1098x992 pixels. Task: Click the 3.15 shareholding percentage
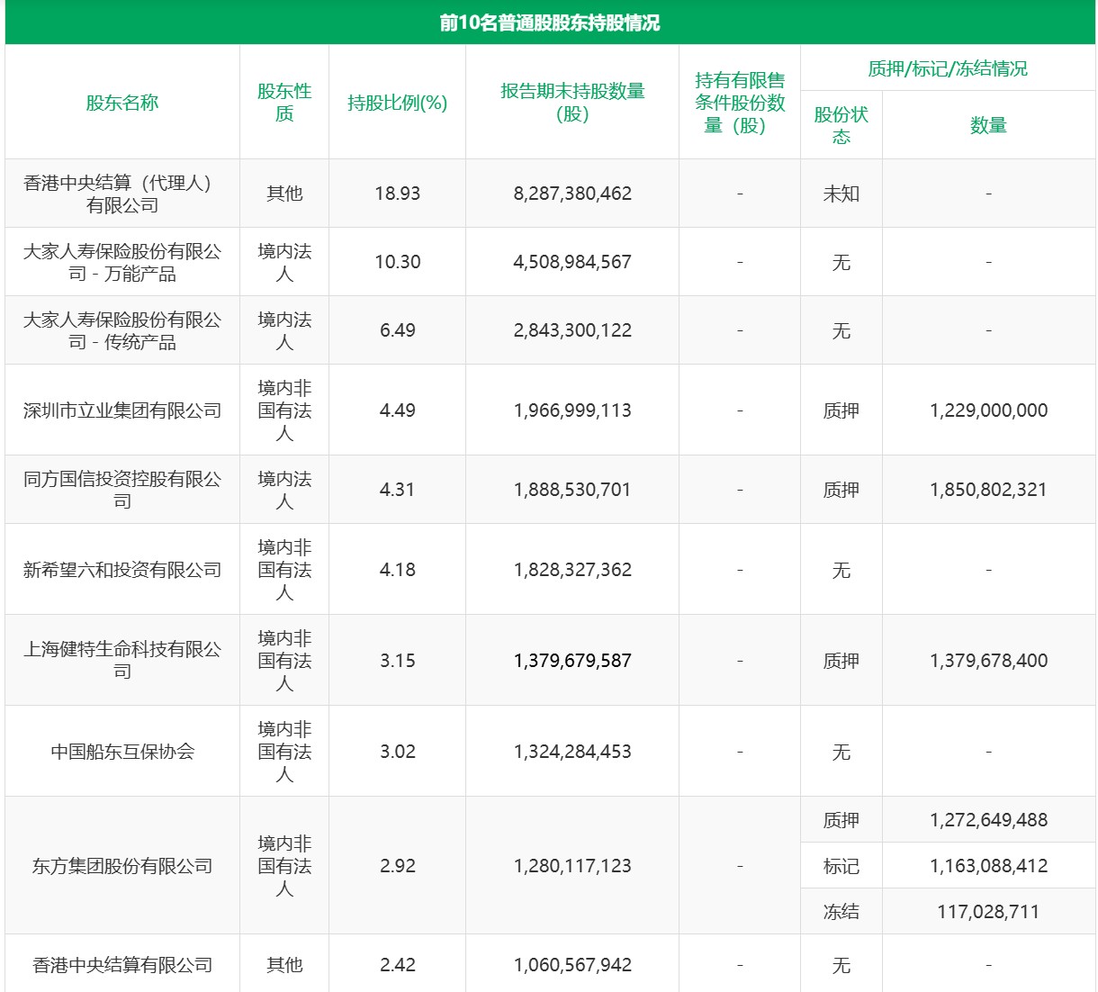click(x=398, y=661)
